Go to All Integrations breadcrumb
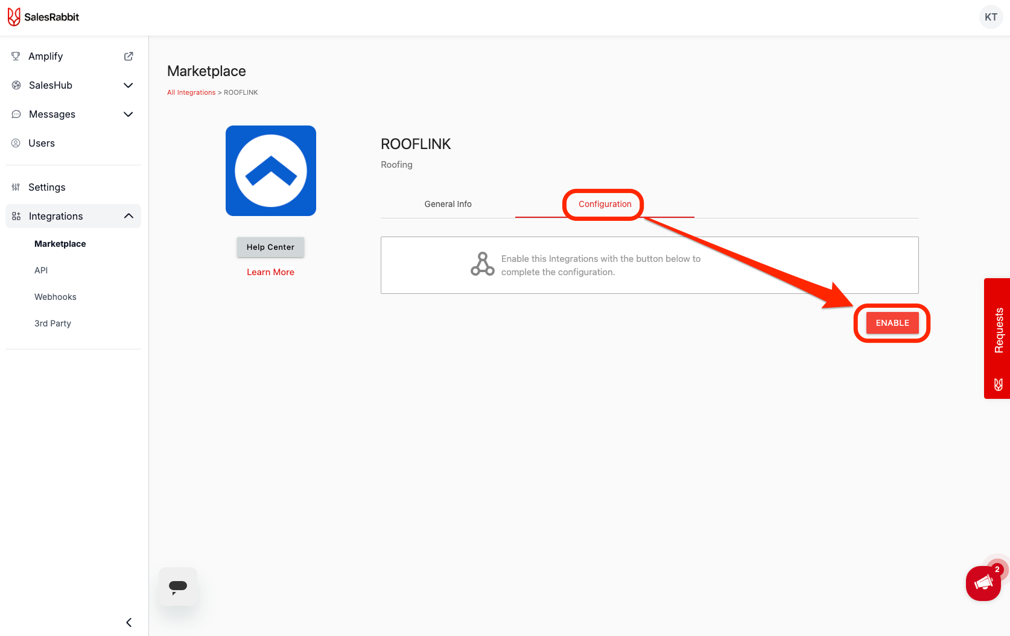 [191, 92]
